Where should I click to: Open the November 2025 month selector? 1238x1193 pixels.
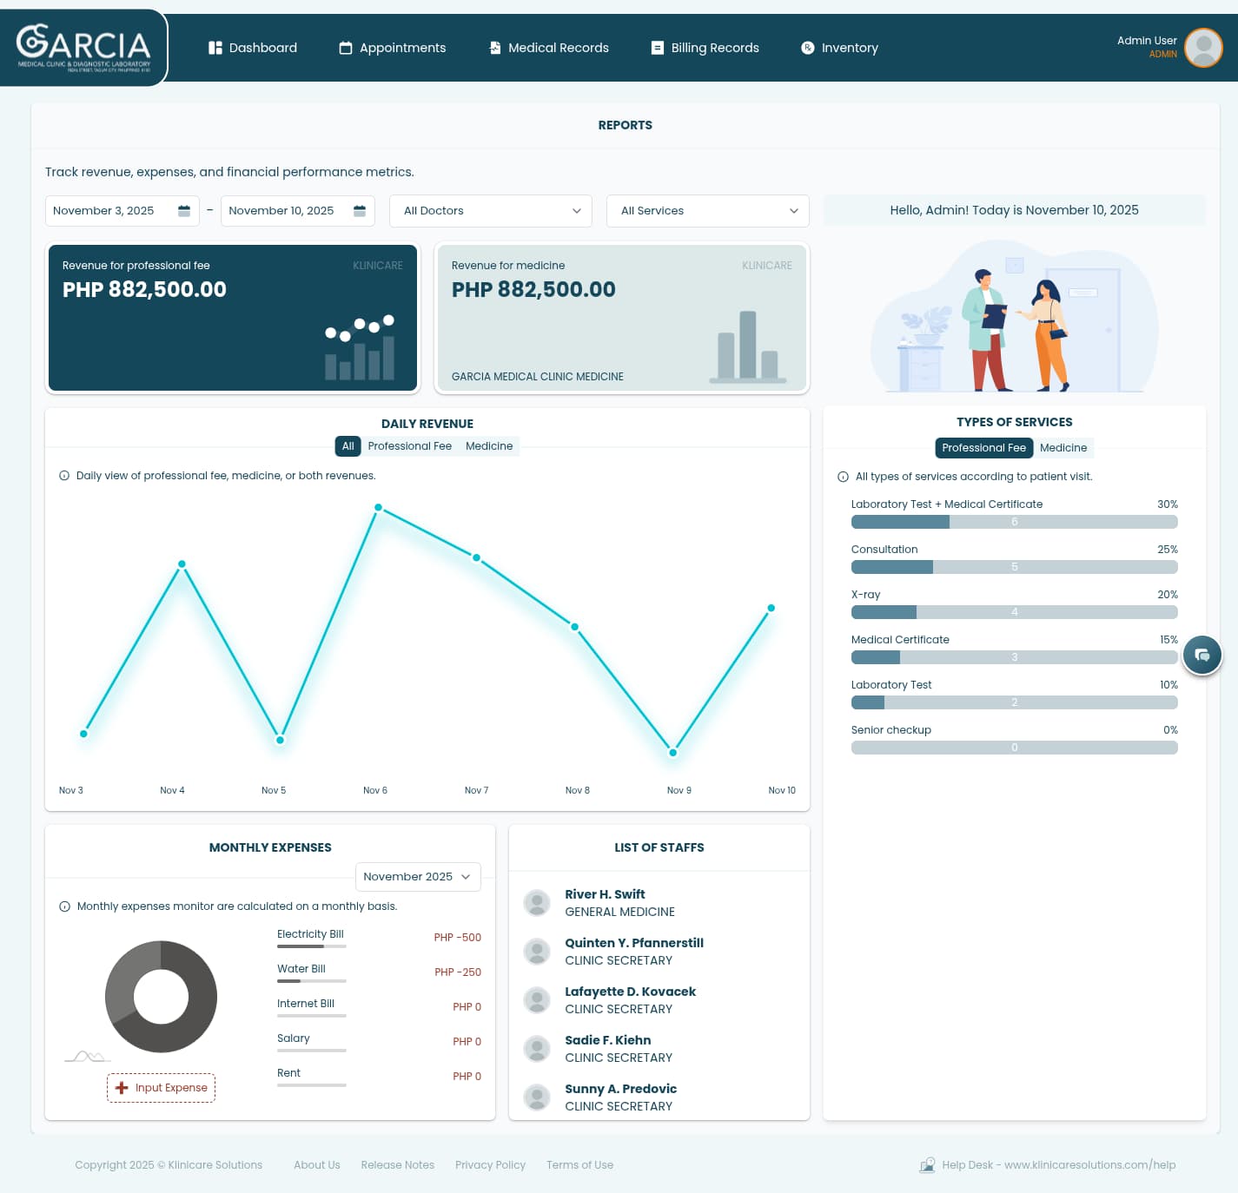tap(418, 877)
